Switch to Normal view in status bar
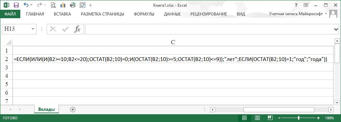The image size is (341, 122). point(245,118)
